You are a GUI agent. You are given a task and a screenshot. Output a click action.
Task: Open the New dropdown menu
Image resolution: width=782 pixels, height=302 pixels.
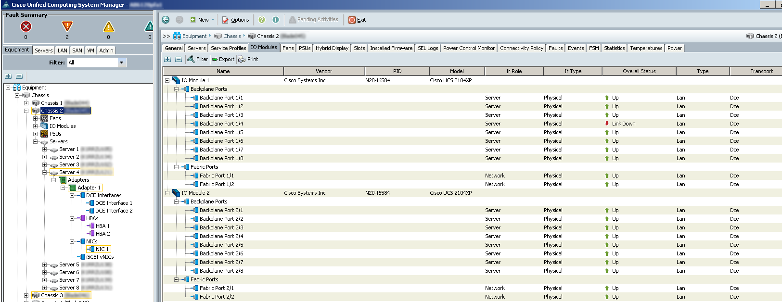[202, 20]
